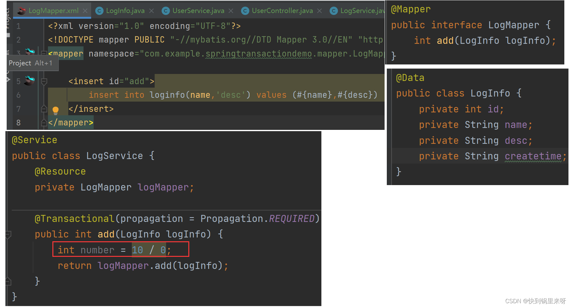Click line number 2 in gutter
571x307 pixels.
[x=18, y=40]
